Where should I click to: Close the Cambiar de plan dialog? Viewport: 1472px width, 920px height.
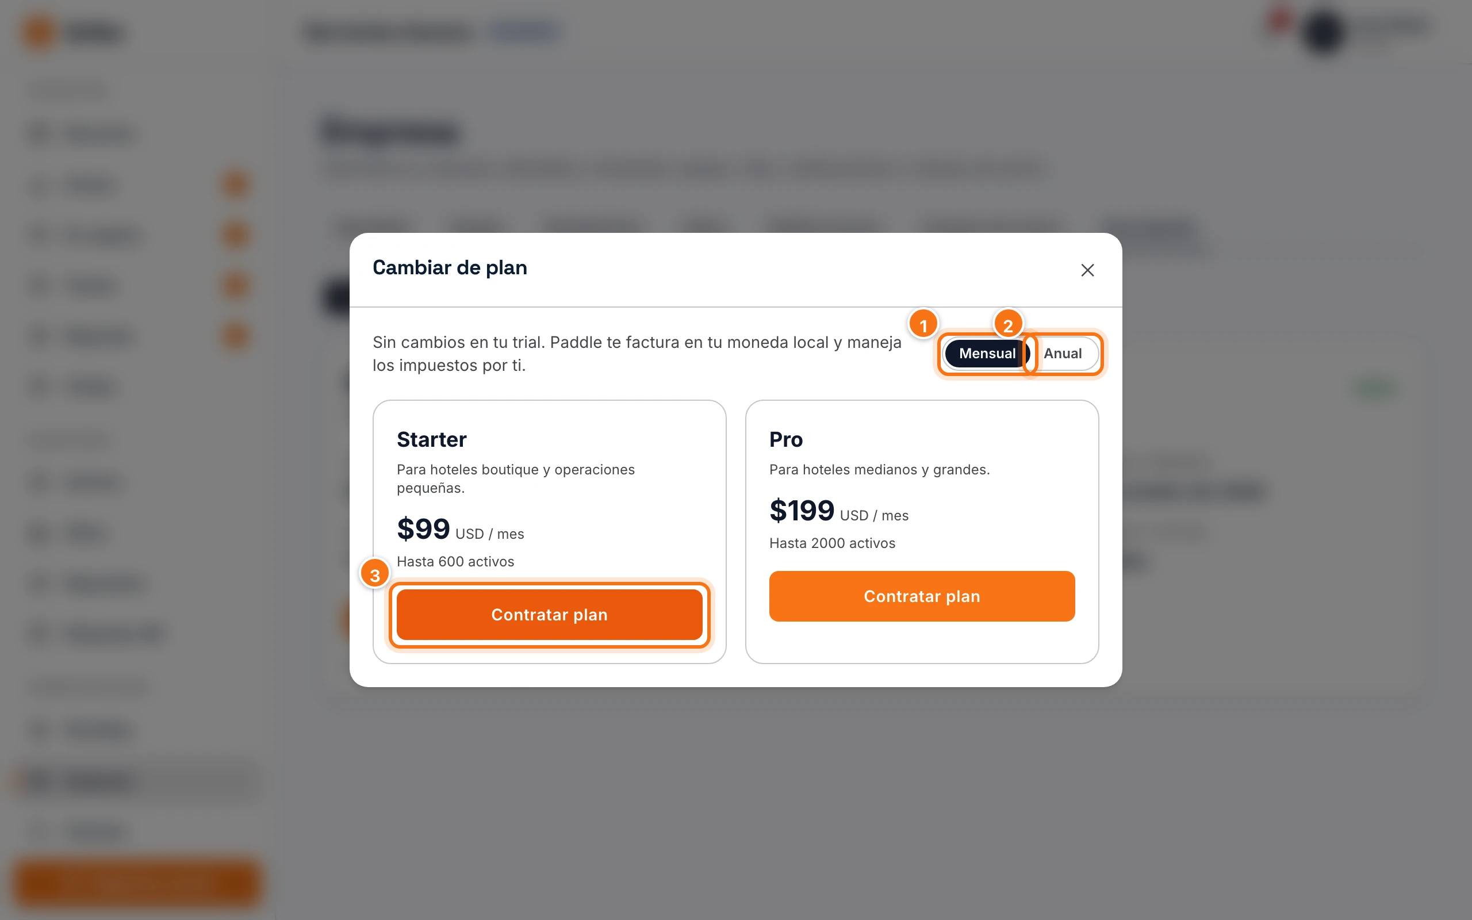click(1087, 270)
